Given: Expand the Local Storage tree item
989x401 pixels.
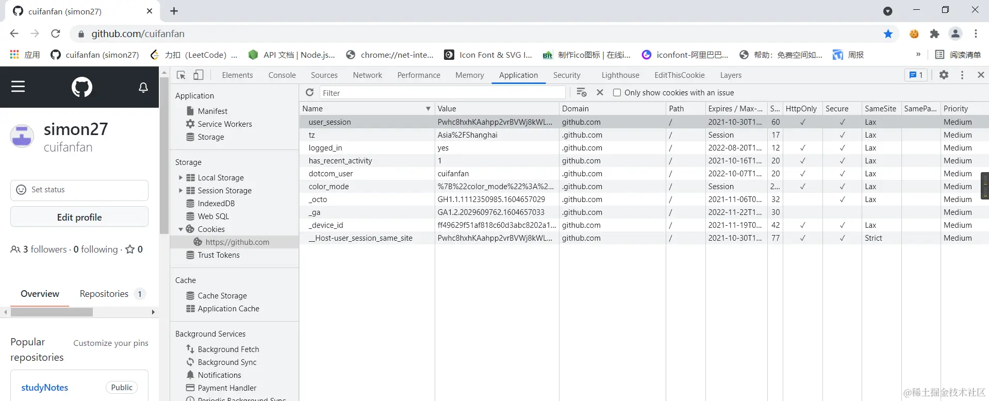Looking at the screenshot, I should click(x=180, y=177).
